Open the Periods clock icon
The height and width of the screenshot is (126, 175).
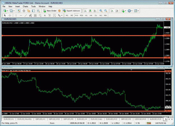129,11
